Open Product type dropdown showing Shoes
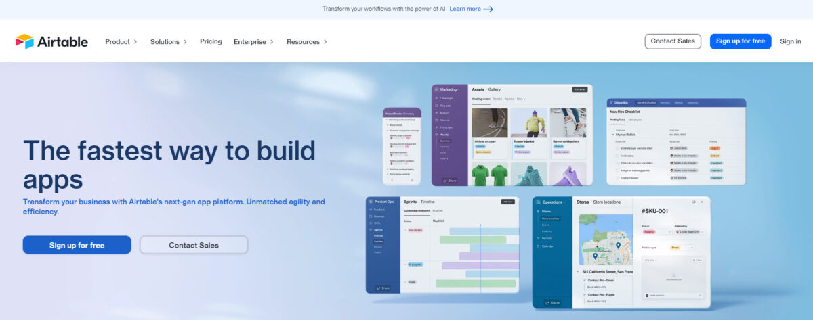 tap(682, 248)
